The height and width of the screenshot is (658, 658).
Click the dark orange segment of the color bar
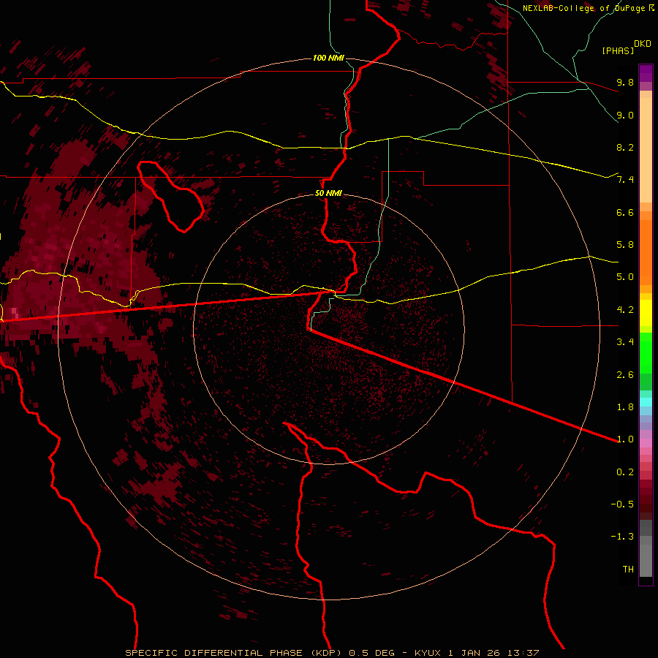coord(646,252)
